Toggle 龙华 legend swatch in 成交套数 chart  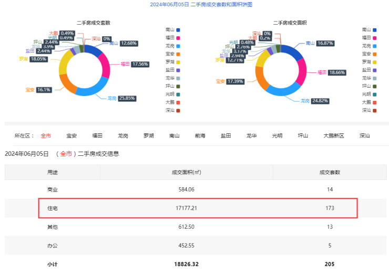[x=178, y=78]
